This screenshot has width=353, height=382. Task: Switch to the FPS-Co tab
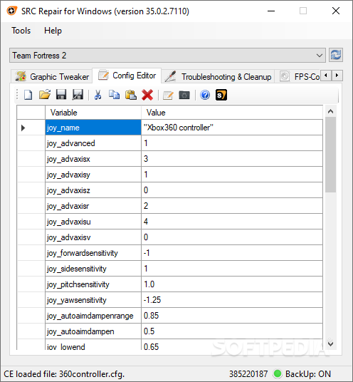[x=300, y=76]
